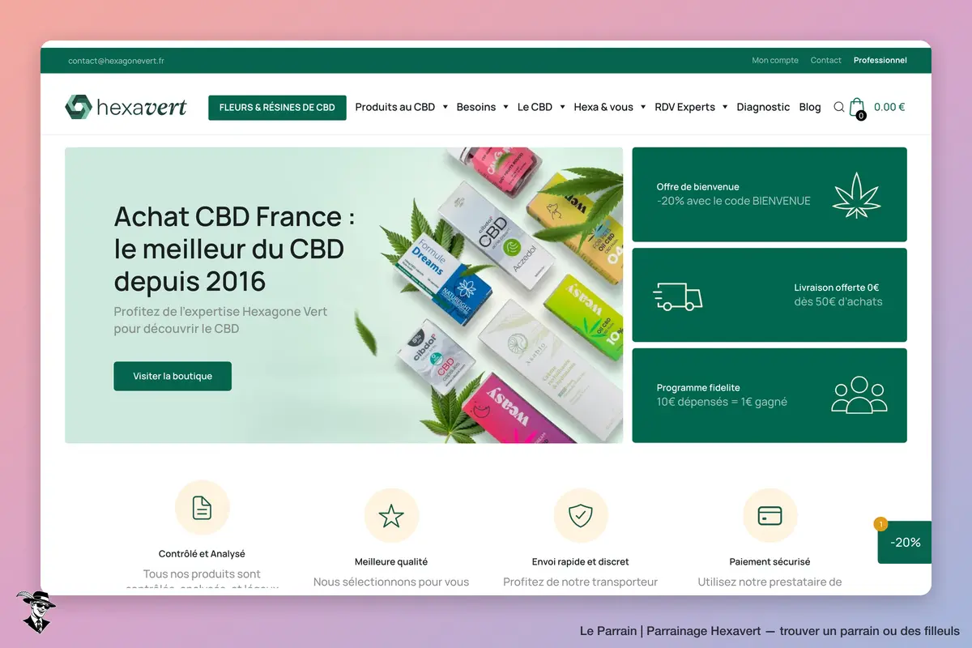Open the Mon compte link
Image resolution: width=972 pixels, height=648 pixels.
(x=775, y=60)
